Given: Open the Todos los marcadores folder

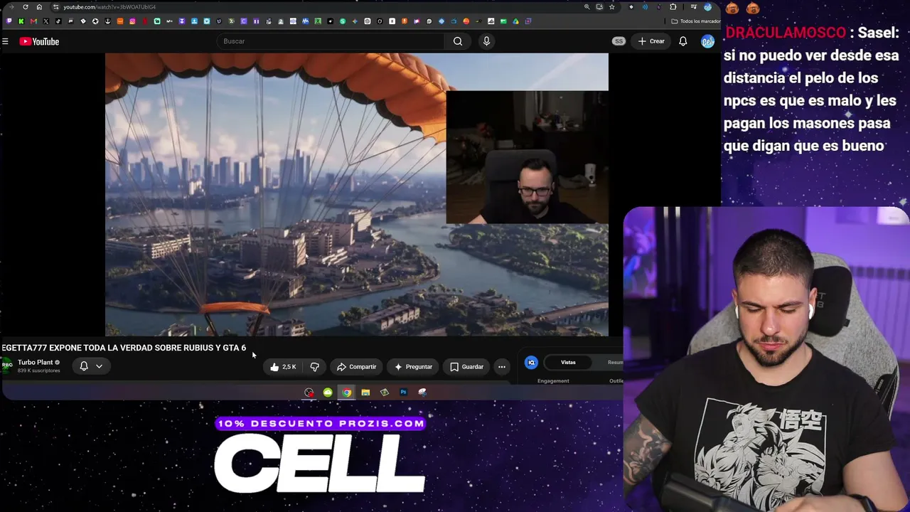Looking at the screenshot, I should click(x=696, y=21).
